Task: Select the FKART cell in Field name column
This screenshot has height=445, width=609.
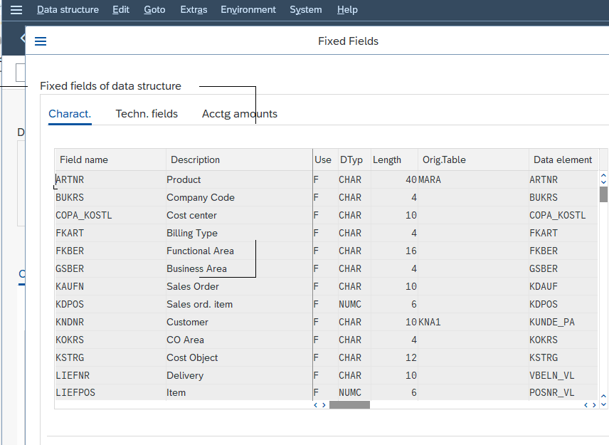Action: [x=110, y=234]
